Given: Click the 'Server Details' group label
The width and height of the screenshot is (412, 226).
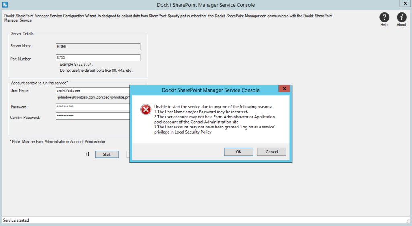Looking at the screenshot, I should tap(23, 34).
